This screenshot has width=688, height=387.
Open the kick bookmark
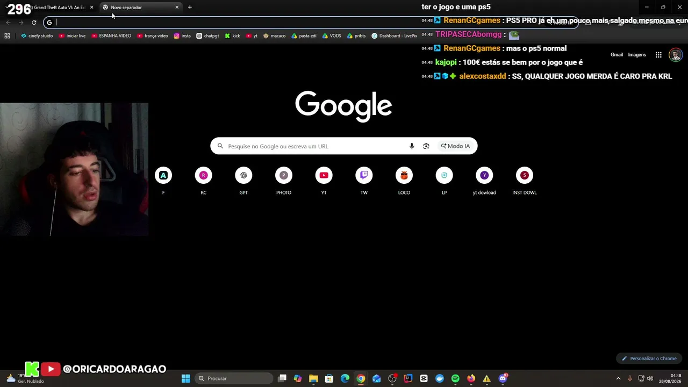(233, 36)
